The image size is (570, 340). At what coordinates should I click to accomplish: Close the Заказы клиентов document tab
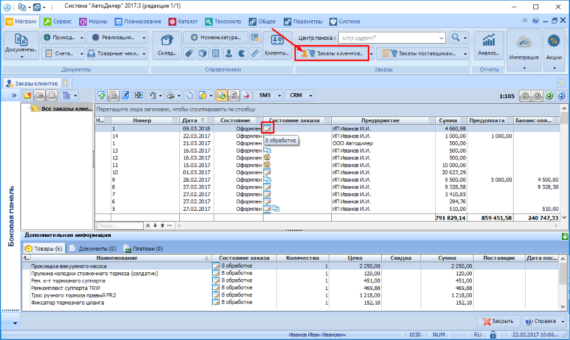tap(65, 83)
